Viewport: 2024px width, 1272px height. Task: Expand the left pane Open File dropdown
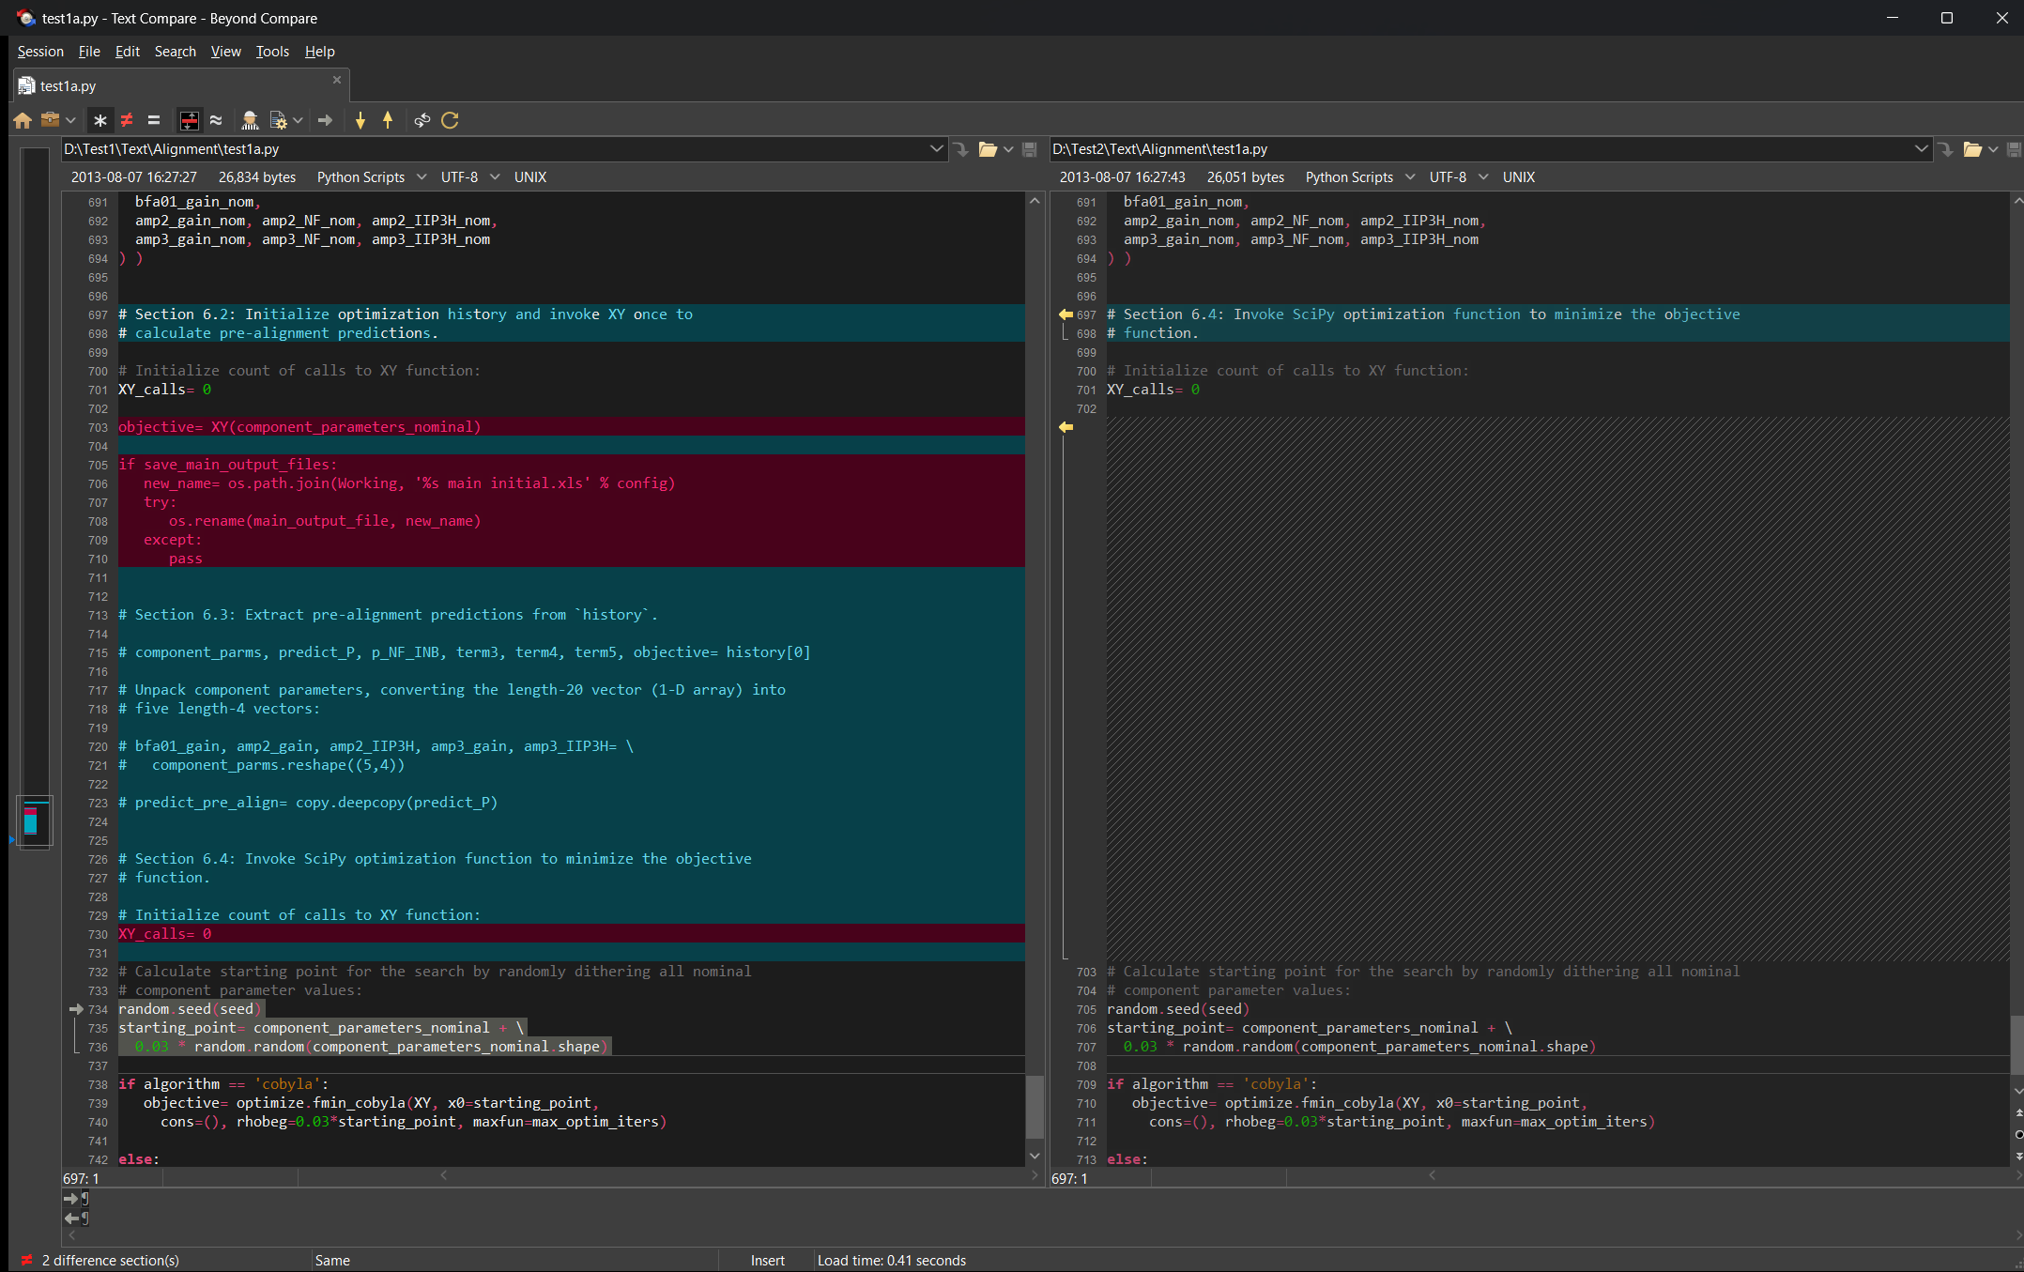pyautogui.click(x=1008, y=149)
